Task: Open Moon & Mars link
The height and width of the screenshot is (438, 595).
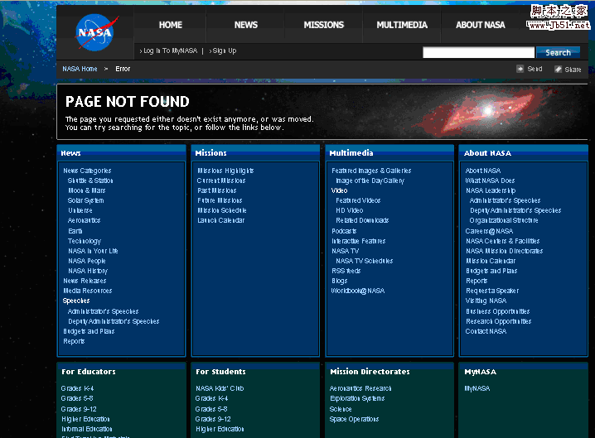Action: [86, 190]
